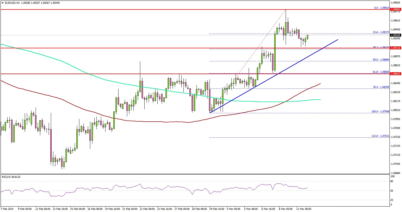Click the EURUSD,H4 chart title text
The image size is (402, 212).
coord(10,3)
